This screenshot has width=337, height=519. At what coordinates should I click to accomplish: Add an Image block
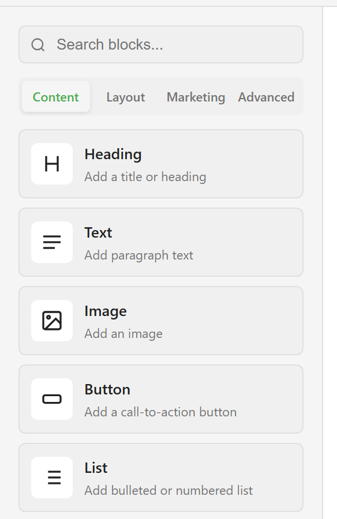coord(161,321)
